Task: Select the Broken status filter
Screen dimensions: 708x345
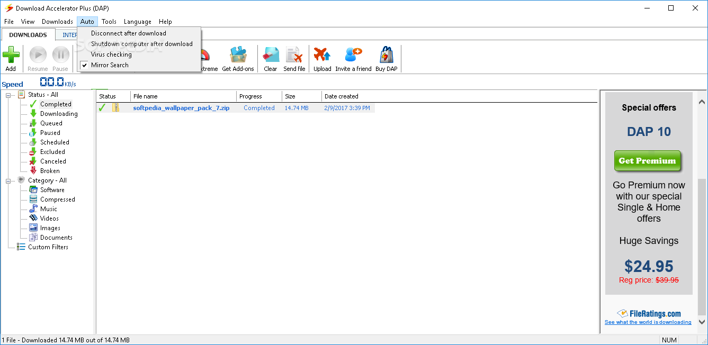Action: tap(50, 171)
